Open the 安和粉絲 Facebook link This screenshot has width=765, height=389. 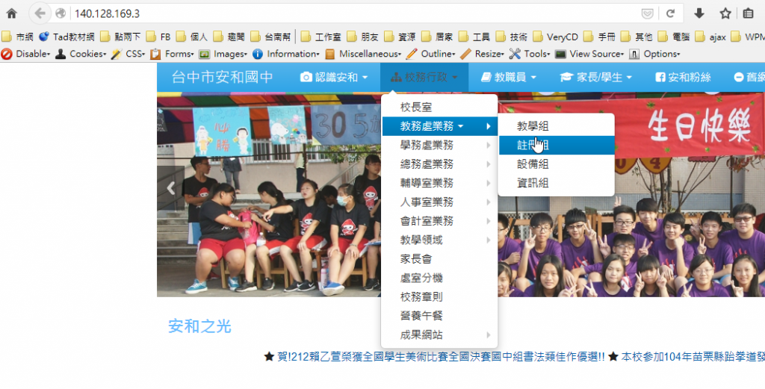[x=683, y=77]
